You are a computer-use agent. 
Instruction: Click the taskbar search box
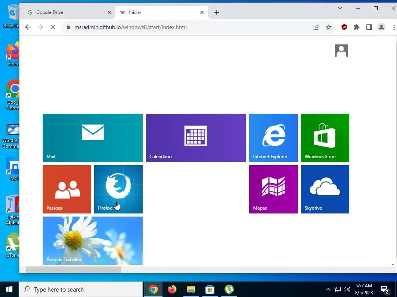81,289
